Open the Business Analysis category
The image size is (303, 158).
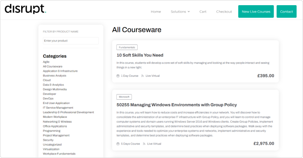tap(55, 76)
